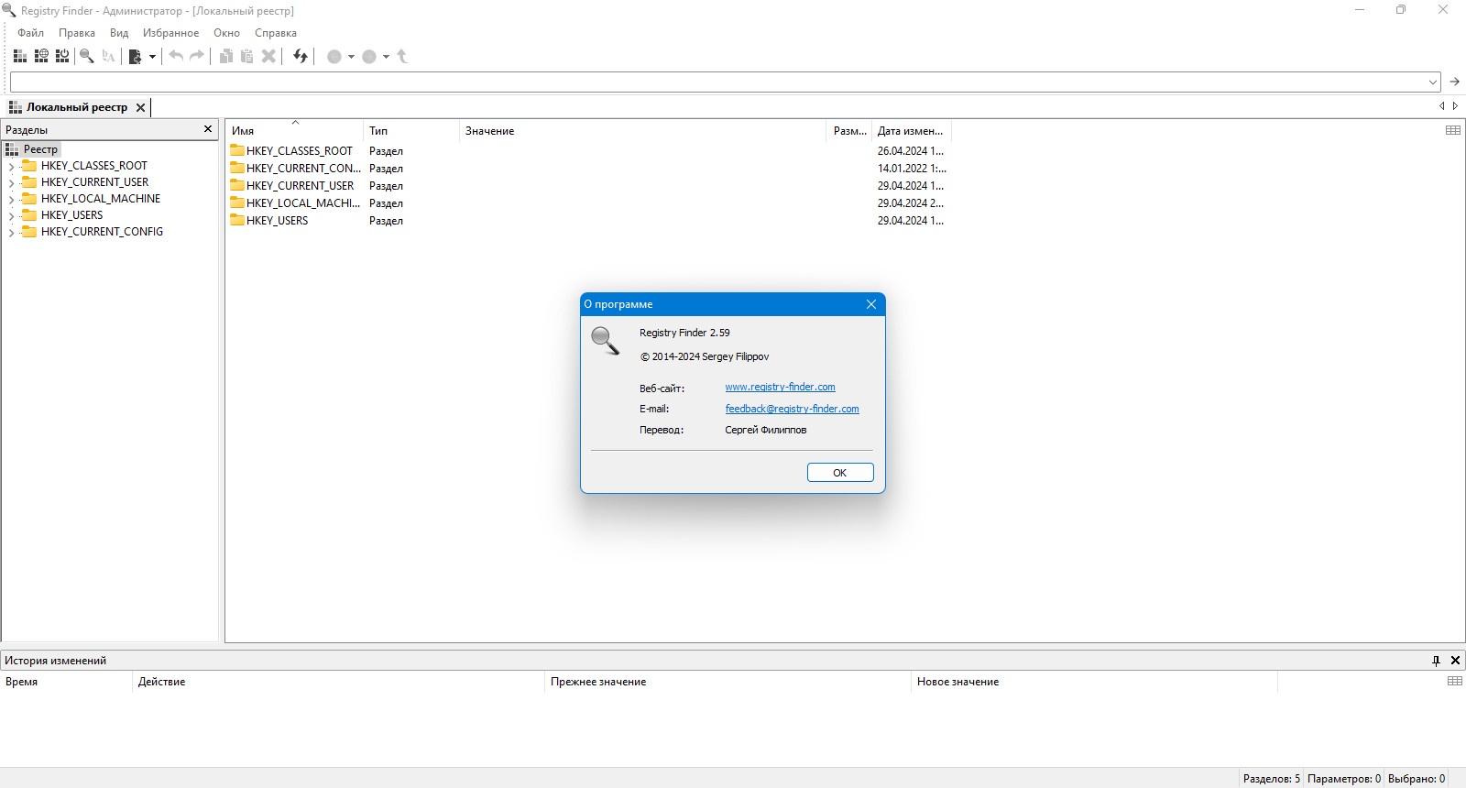Pin the История изменений panel
This screenshot has width=1466, height=788.
1436,661
